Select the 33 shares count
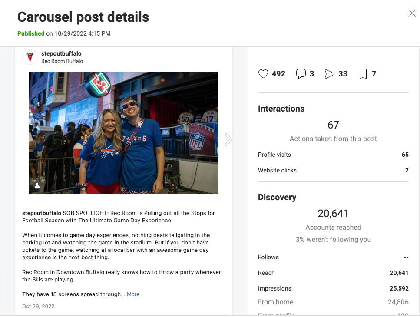This screenshot has height=317, width=420. [343, 74]
